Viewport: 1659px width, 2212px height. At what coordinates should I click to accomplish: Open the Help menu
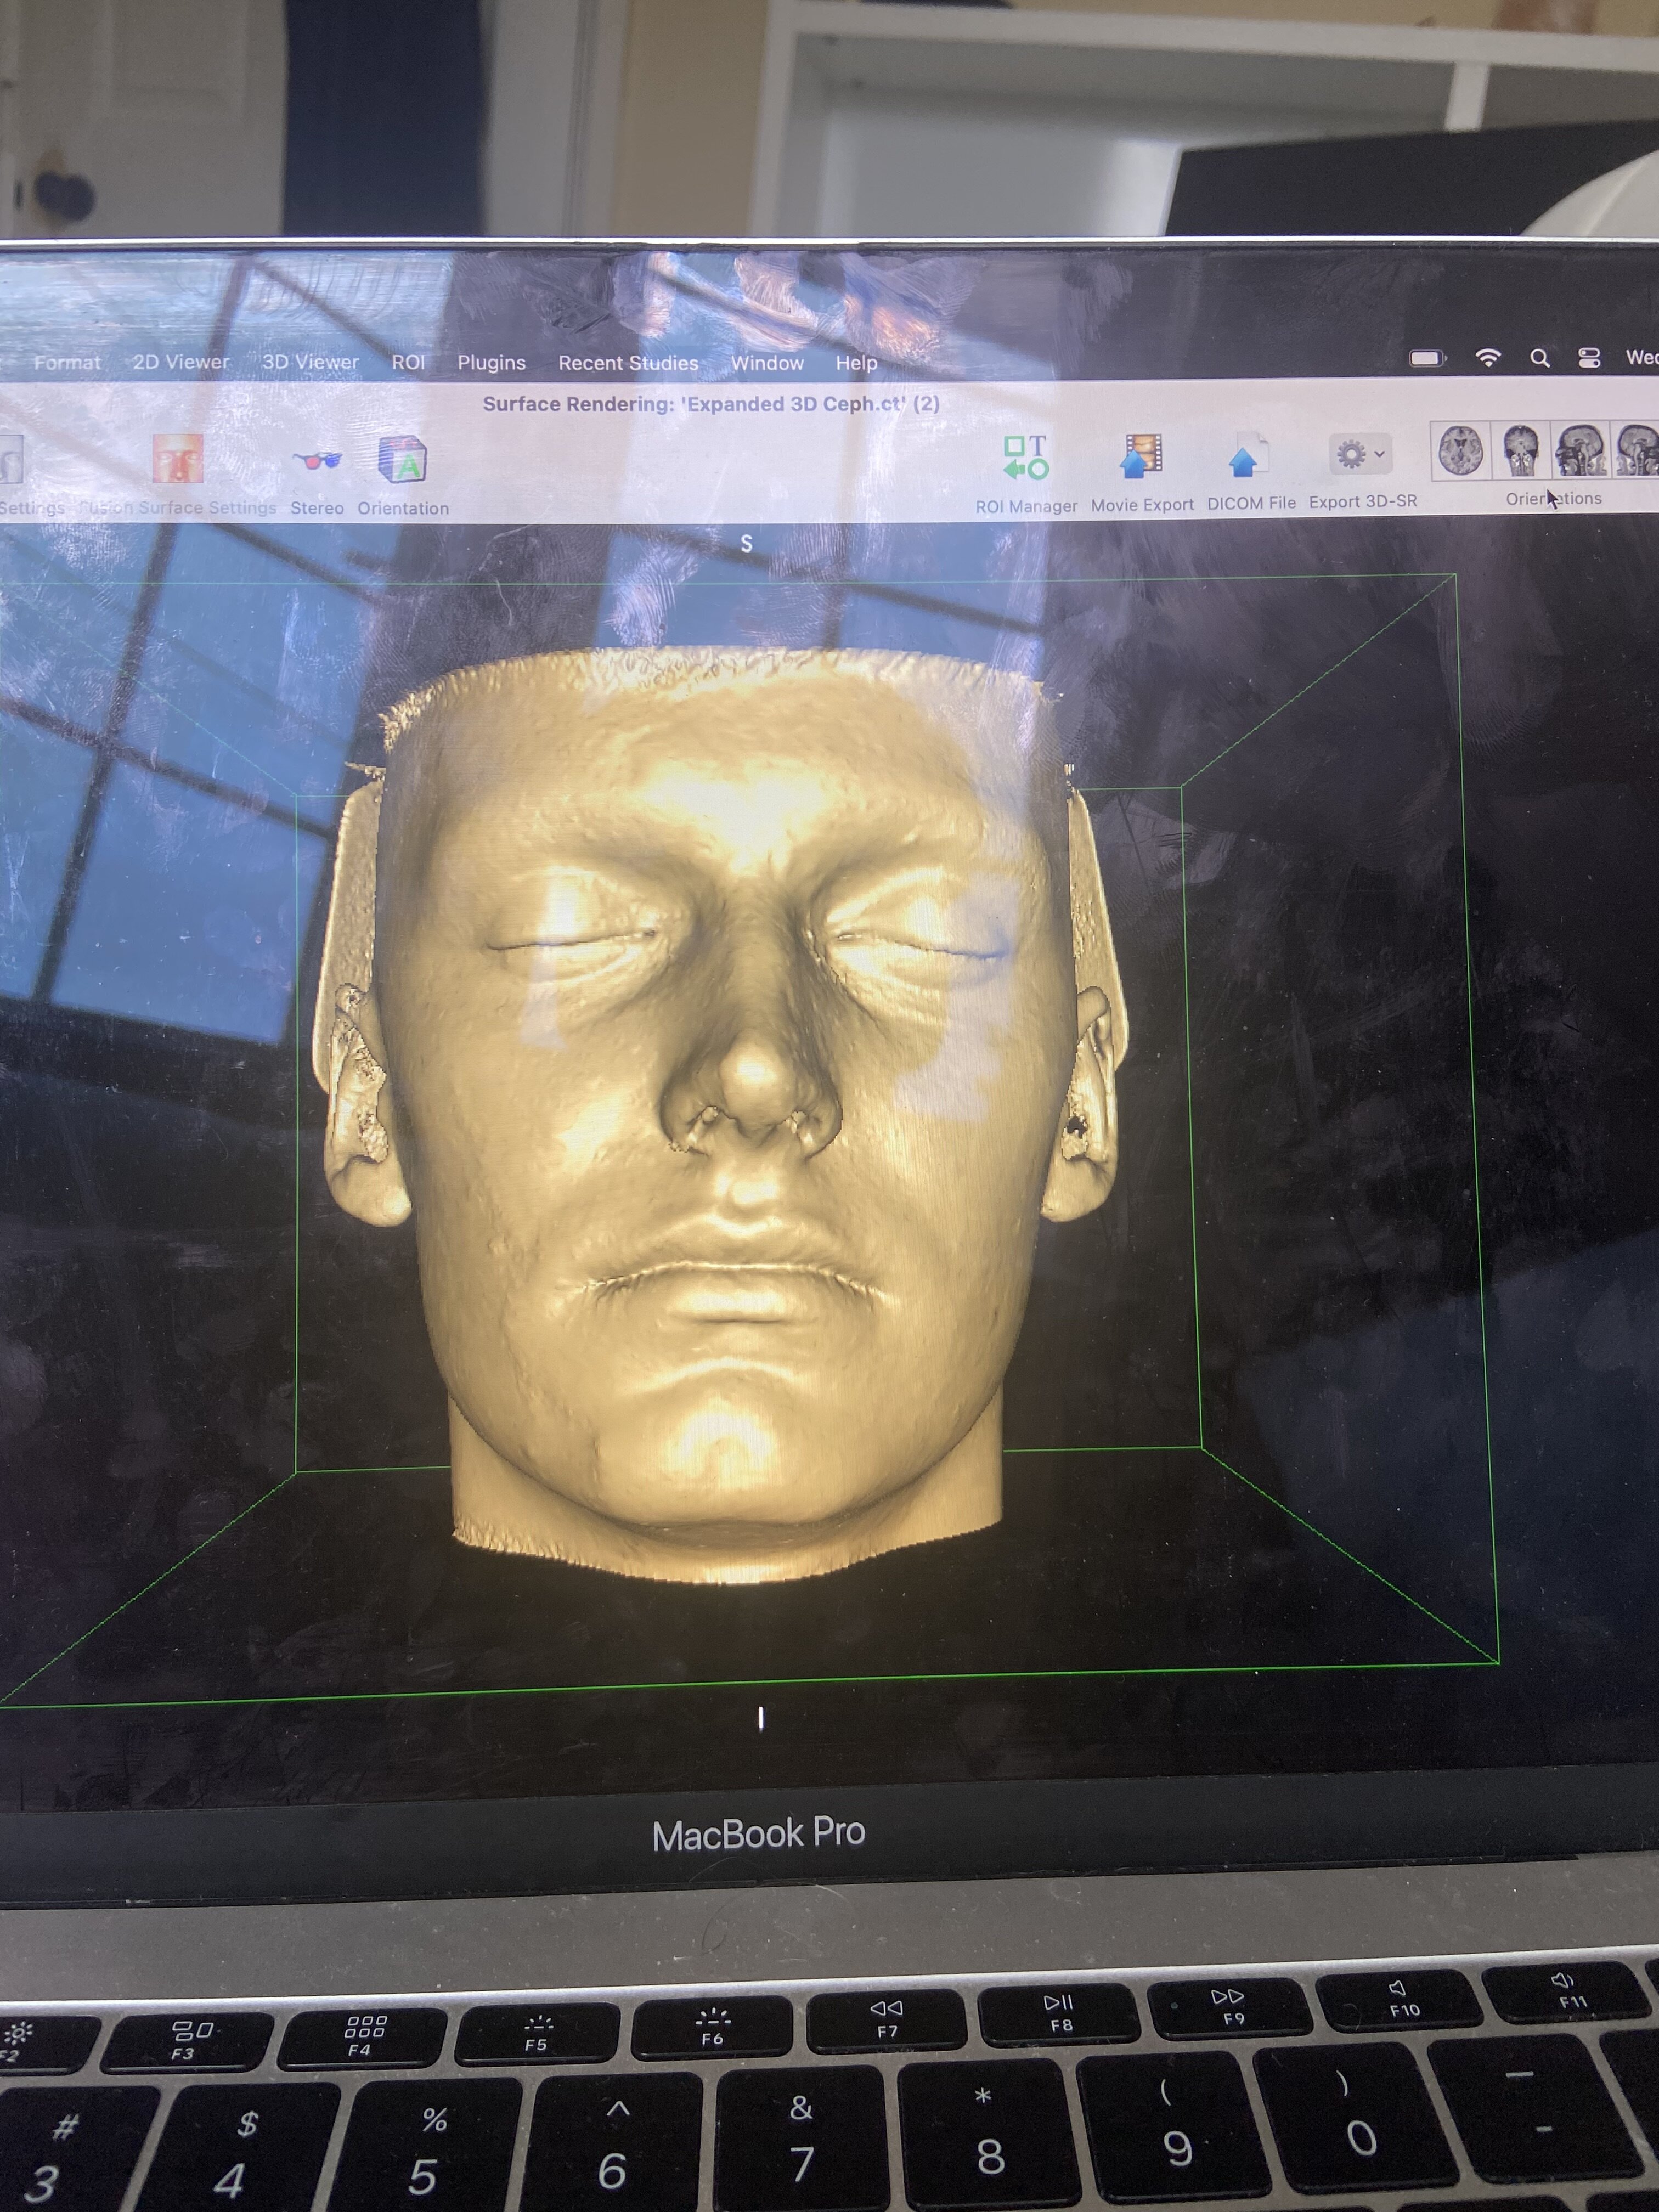click(x=856, y=363)
